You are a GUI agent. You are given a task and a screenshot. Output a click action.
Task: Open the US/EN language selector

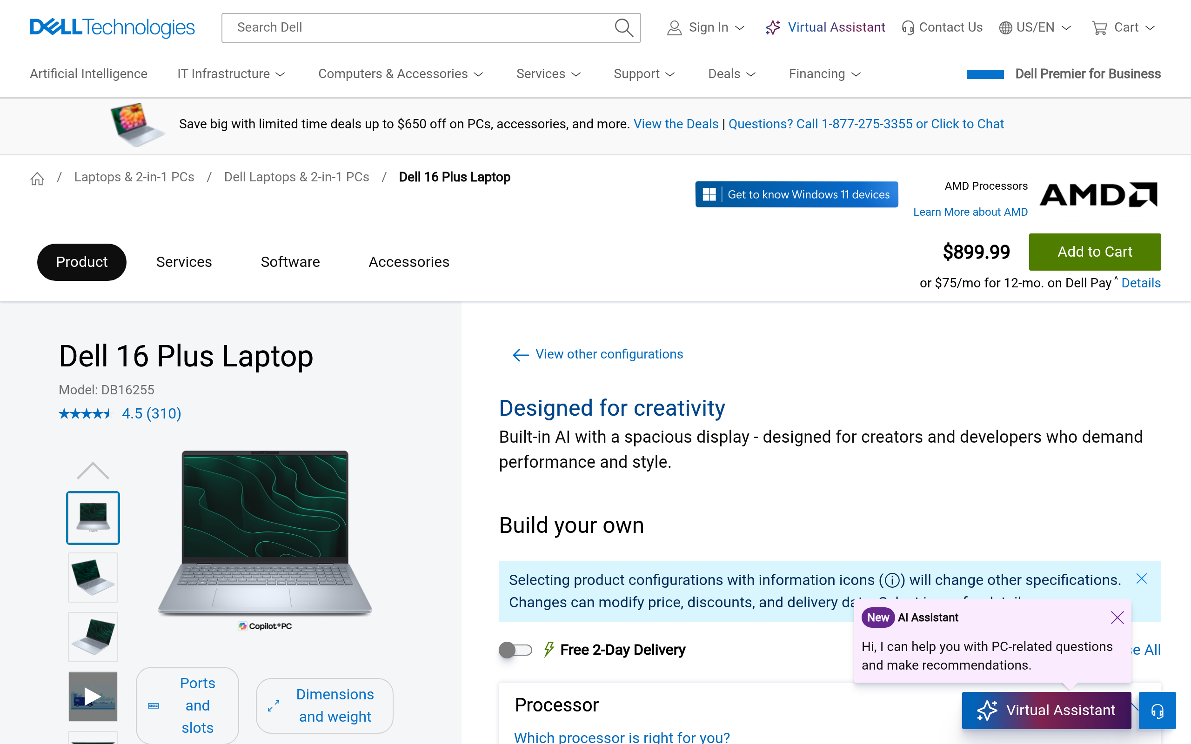(1035, 27)
